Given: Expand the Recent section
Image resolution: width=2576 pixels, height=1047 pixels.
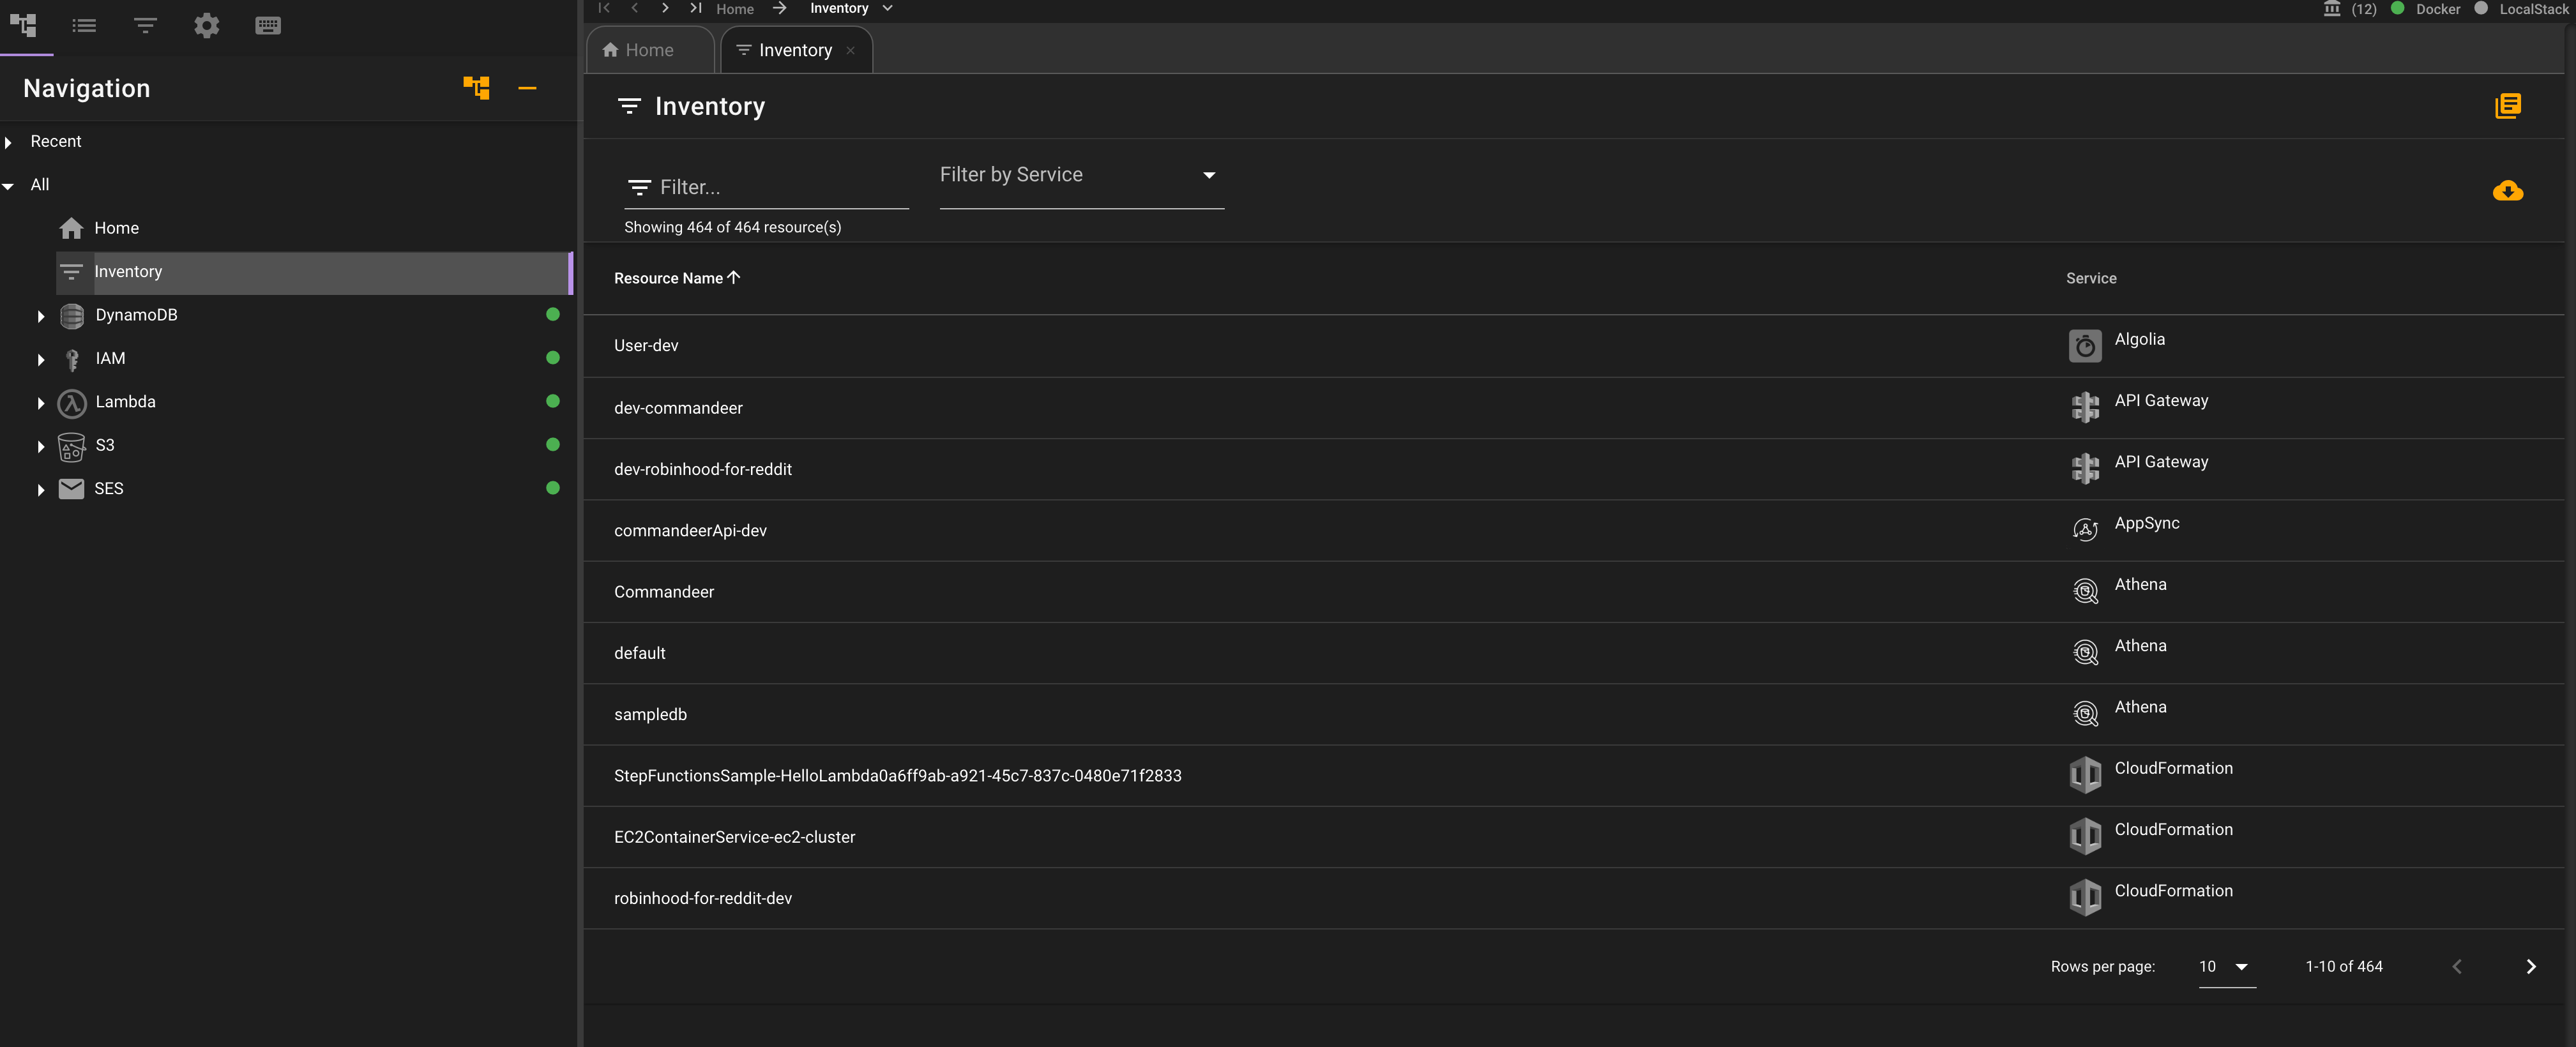Looking at the screenshot, I should pos(8,143).
